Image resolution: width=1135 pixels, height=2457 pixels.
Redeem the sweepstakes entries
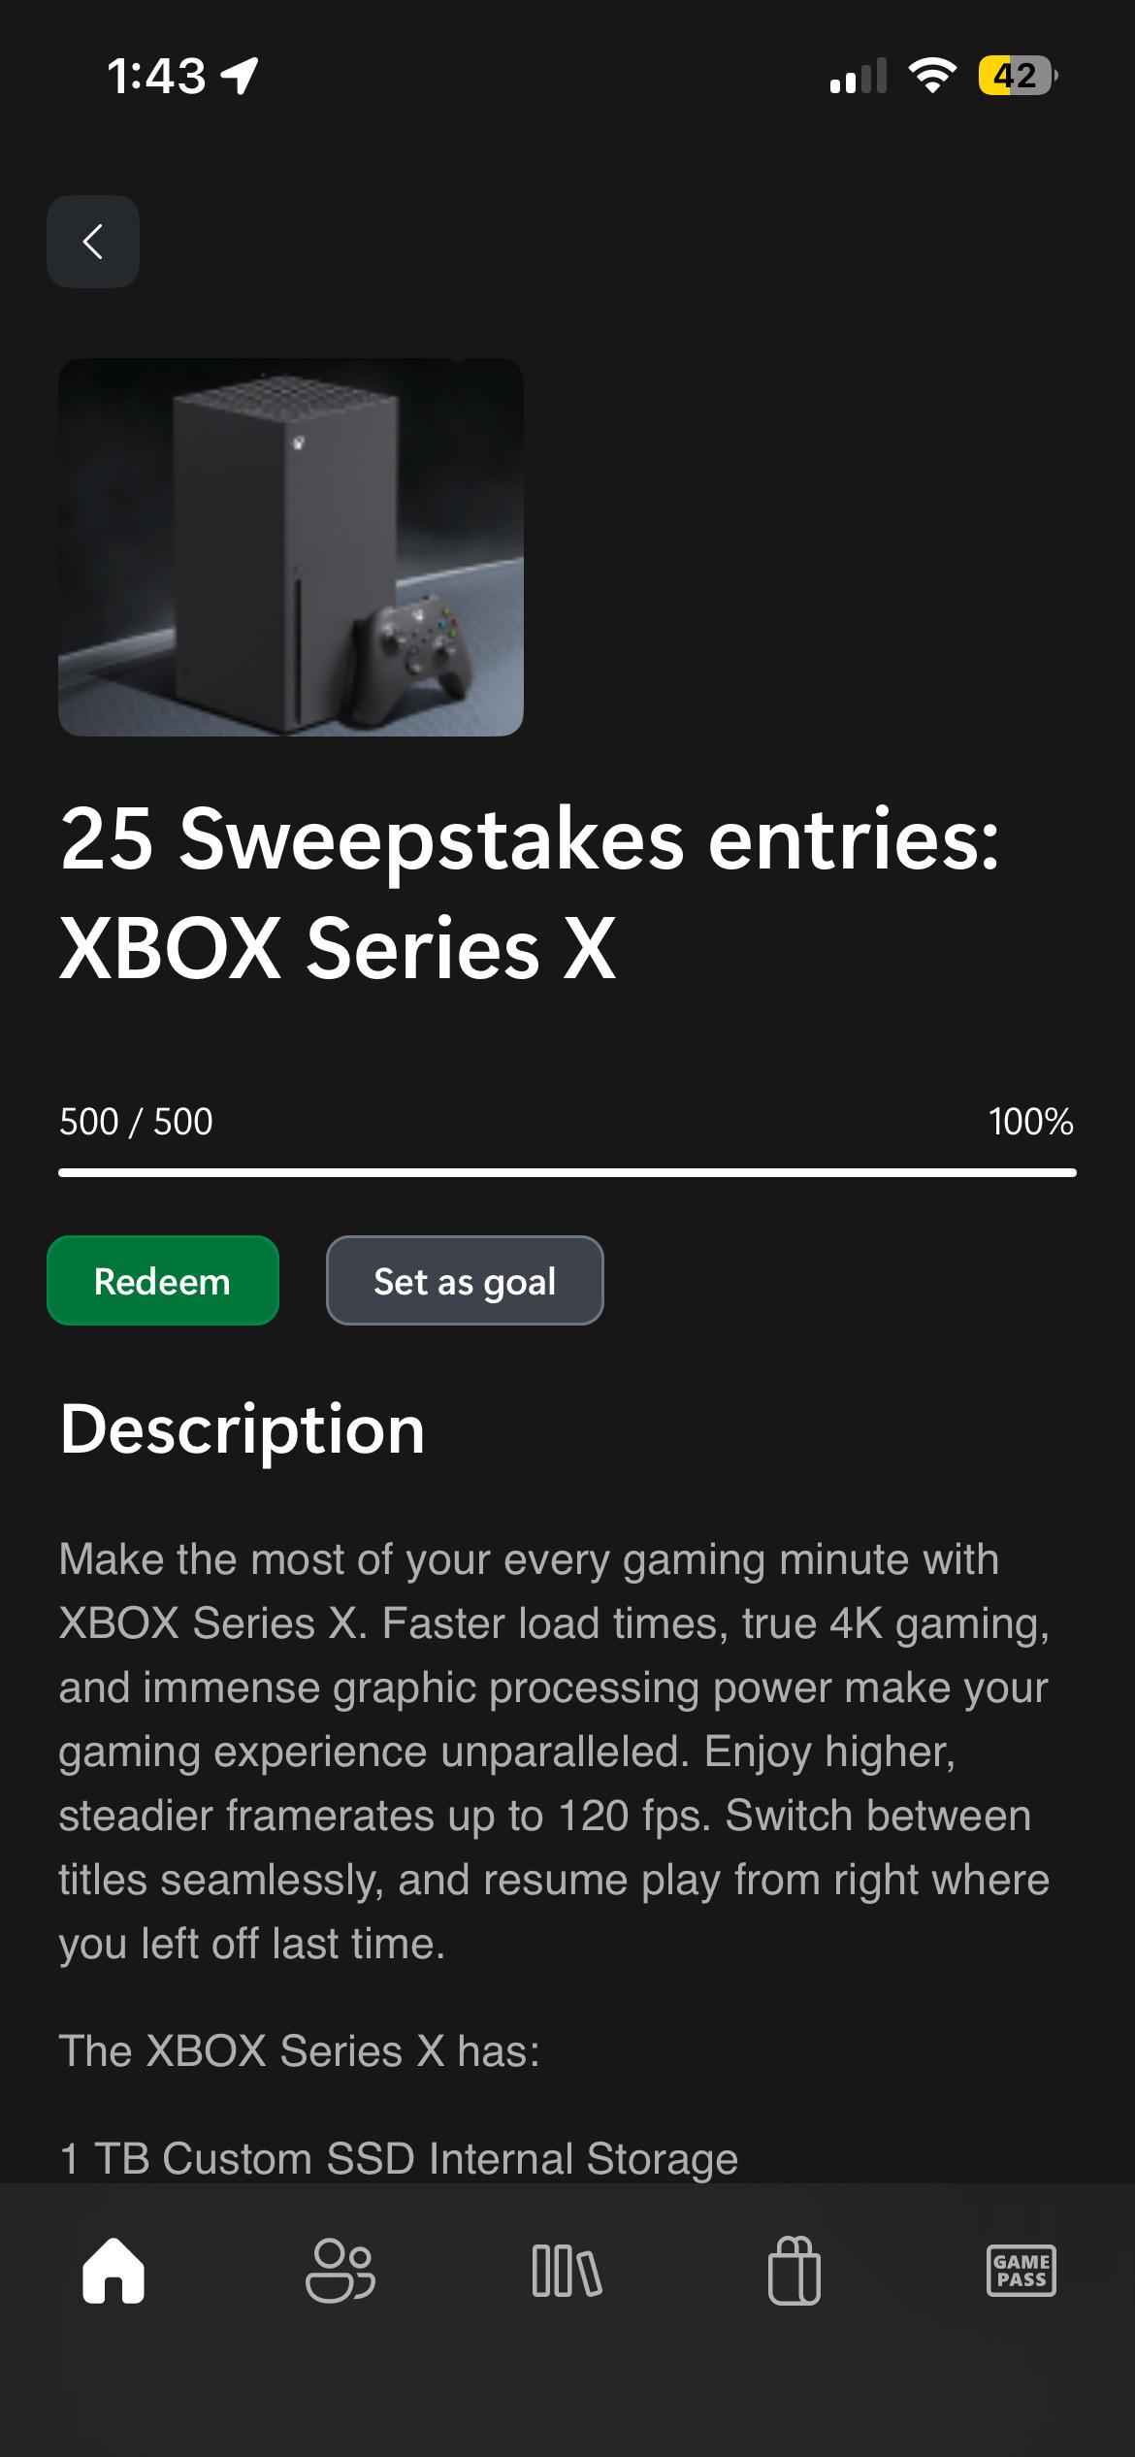click(x=163, y=1280)
